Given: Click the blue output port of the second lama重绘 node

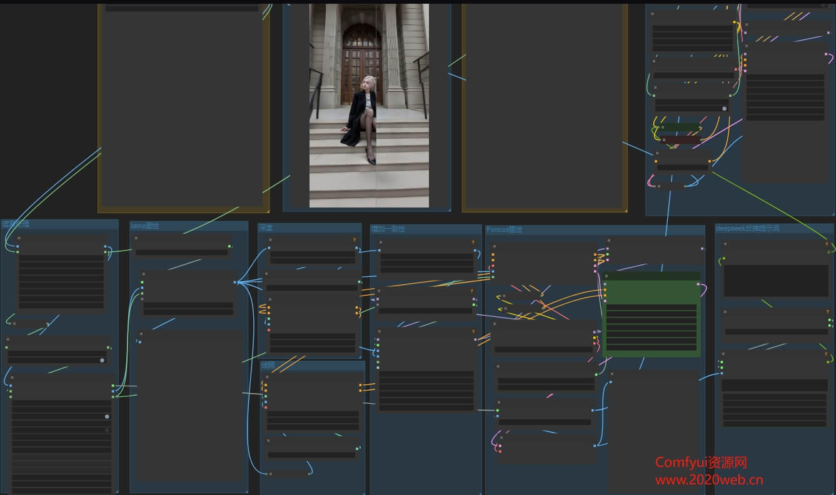Looking at the screenshot, I should [235, 282].
